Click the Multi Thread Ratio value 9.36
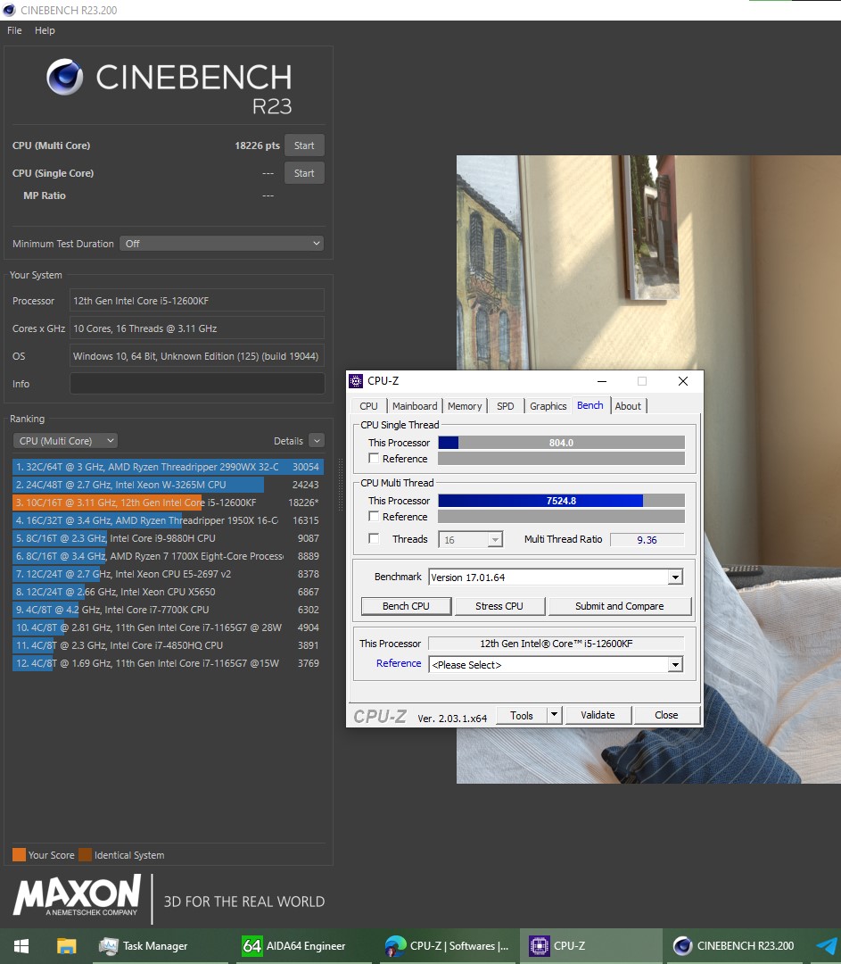 [x=647, y=540]
